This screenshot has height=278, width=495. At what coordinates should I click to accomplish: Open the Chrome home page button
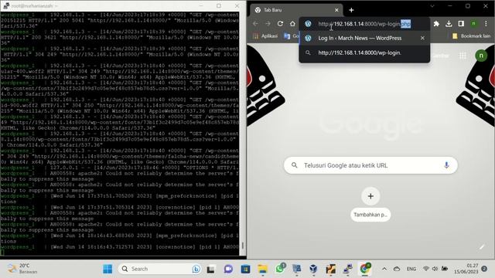(x=292, y=24)
